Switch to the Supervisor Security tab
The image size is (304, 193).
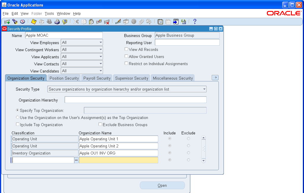click(132, 78)
